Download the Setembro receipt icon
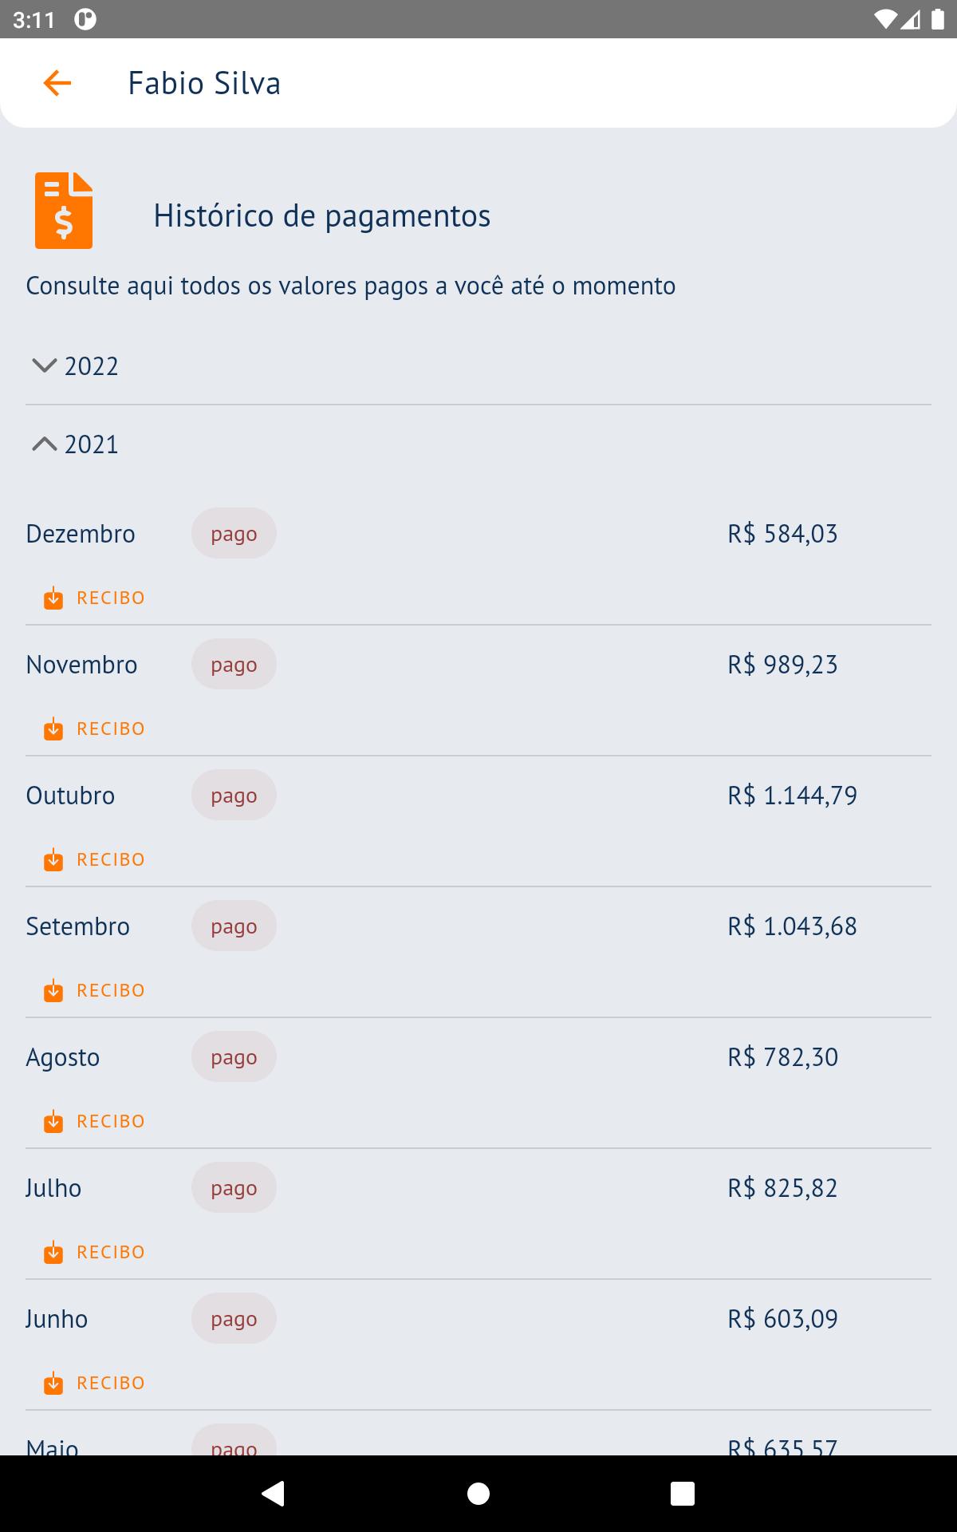 (53, 990)
